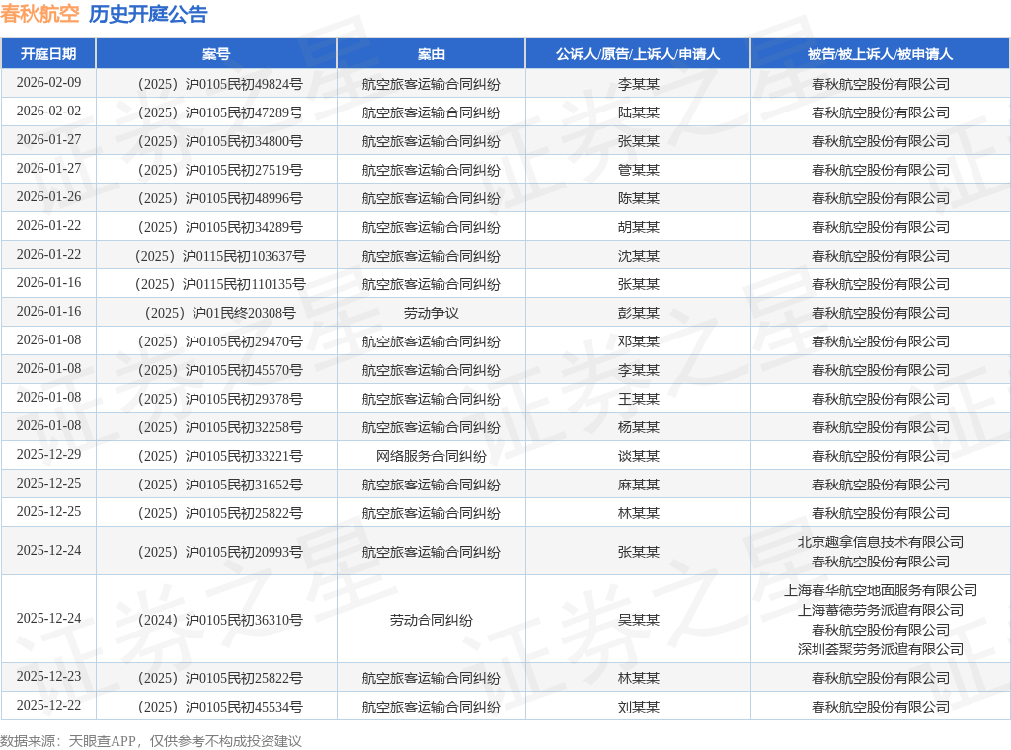Click defendant 北京趣拿信息技术有限公司
1011x750 pixels.
pos(880,542)
